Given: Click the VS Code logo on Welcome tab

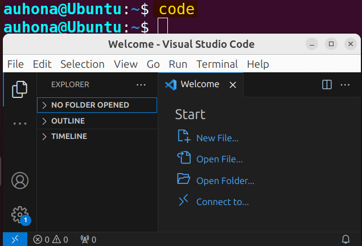Looking at the screenshot, I should pyautogui.click(x=171, y=84).
